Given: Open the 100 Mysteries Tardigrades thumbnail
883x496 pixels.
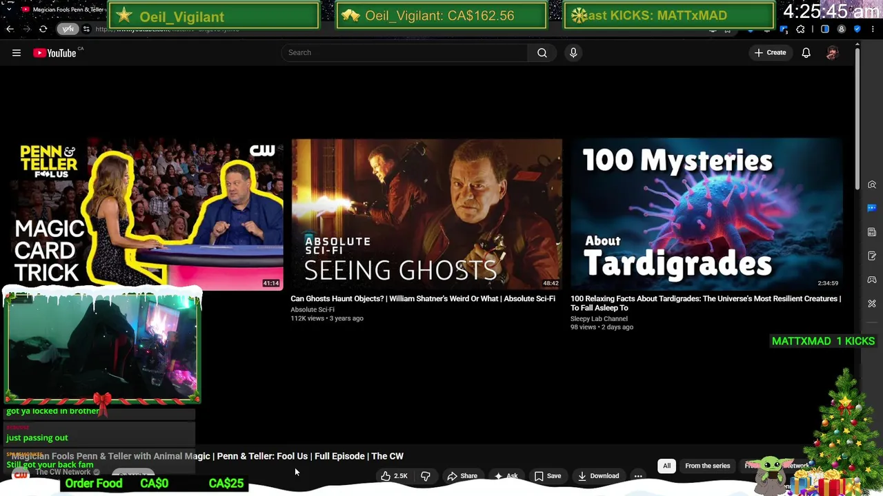Looking at the screenshot, I should (706, 214).
